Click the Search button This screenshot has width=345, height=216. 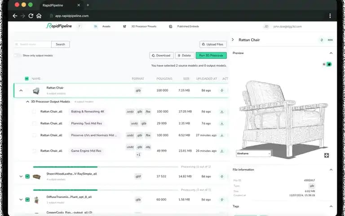point(61,44)
